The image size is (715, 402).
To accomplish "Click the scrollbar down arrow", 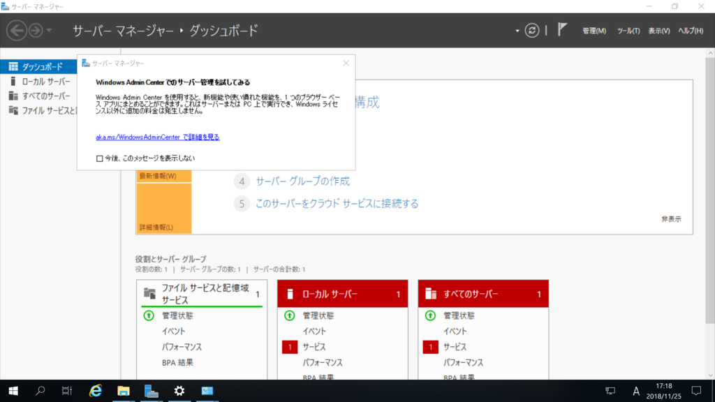I will [710, 375].
